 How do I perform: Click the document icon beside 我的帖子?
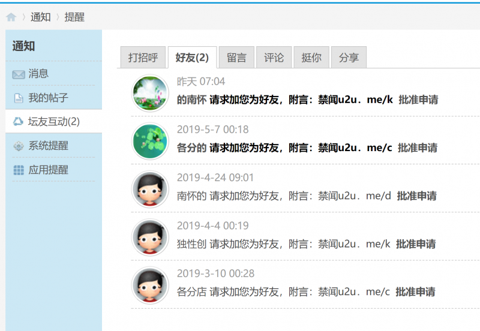coord(19,98)
